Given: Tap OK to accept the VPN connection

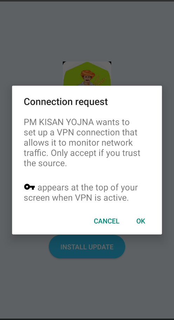Looking at the screenshot, I should click(141, 221).
